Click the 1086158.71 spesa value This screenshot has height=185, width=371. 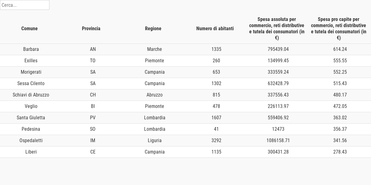click(x=278, y=141)
